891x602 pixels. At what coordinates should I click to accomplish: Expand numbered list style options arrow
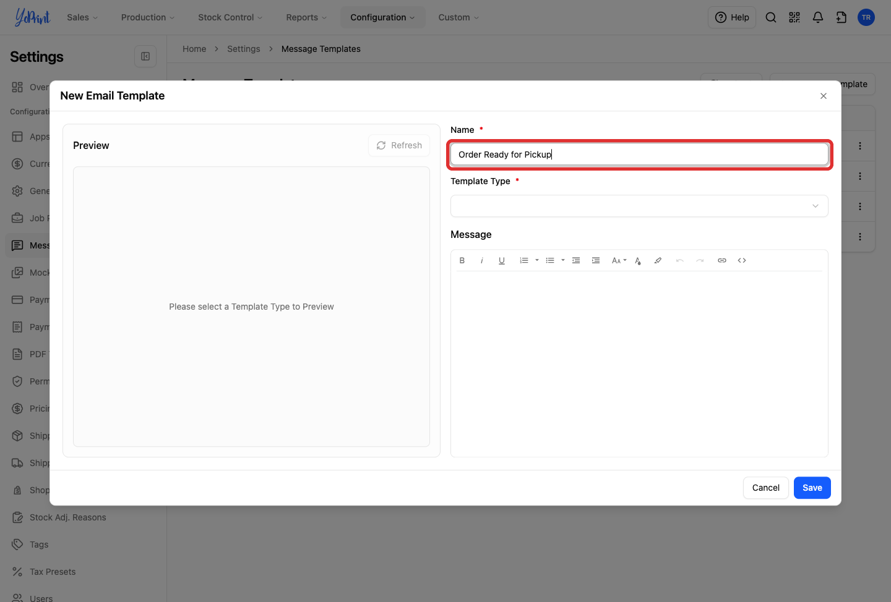[x=537, y=260]
